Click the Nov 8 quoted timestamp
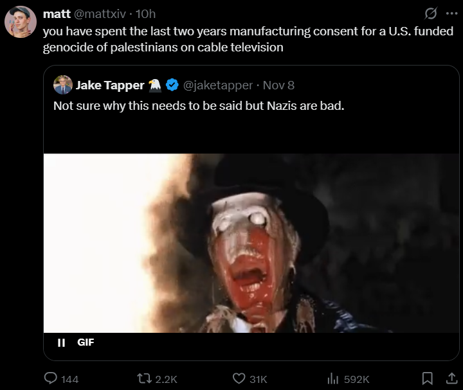This screenshot has height=390, width=463. [x=278, y=85]
